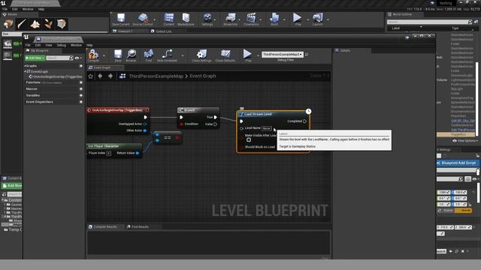
Task: Open View menu in Blueprint editor
Action: point(49,45)
